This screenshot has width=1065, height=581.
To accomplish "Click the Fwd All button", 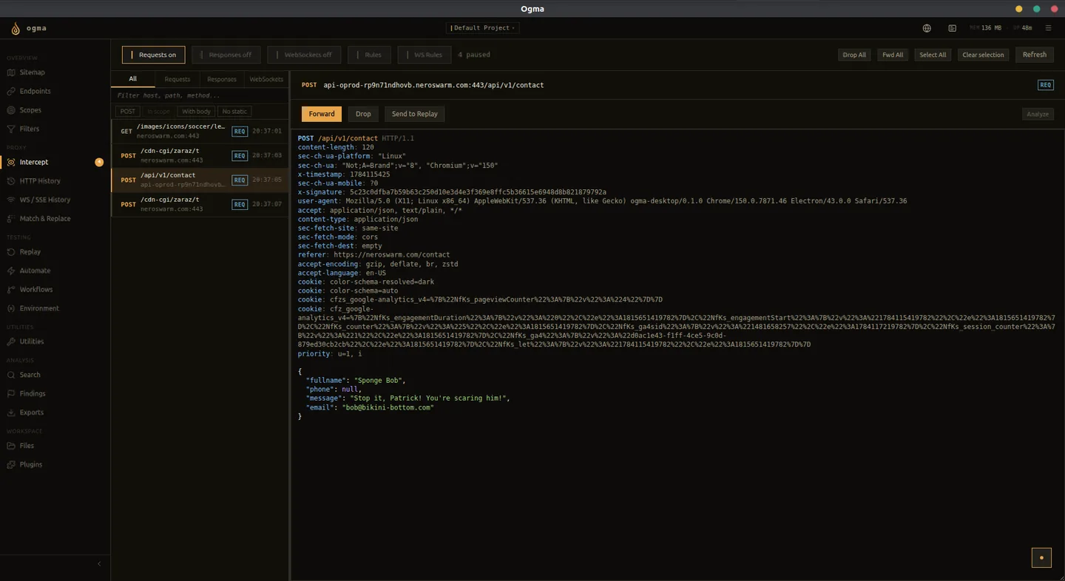I will pos(893,55).
